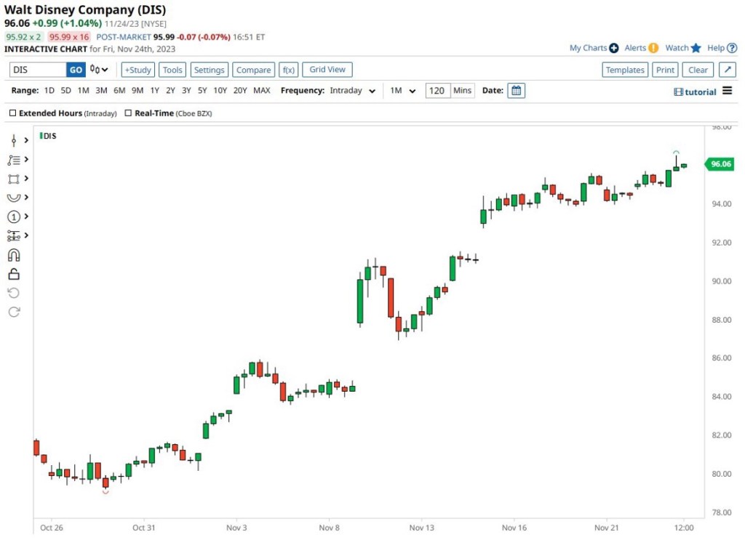Enable the Extended Hours checkbox

[x=12, y=113]
